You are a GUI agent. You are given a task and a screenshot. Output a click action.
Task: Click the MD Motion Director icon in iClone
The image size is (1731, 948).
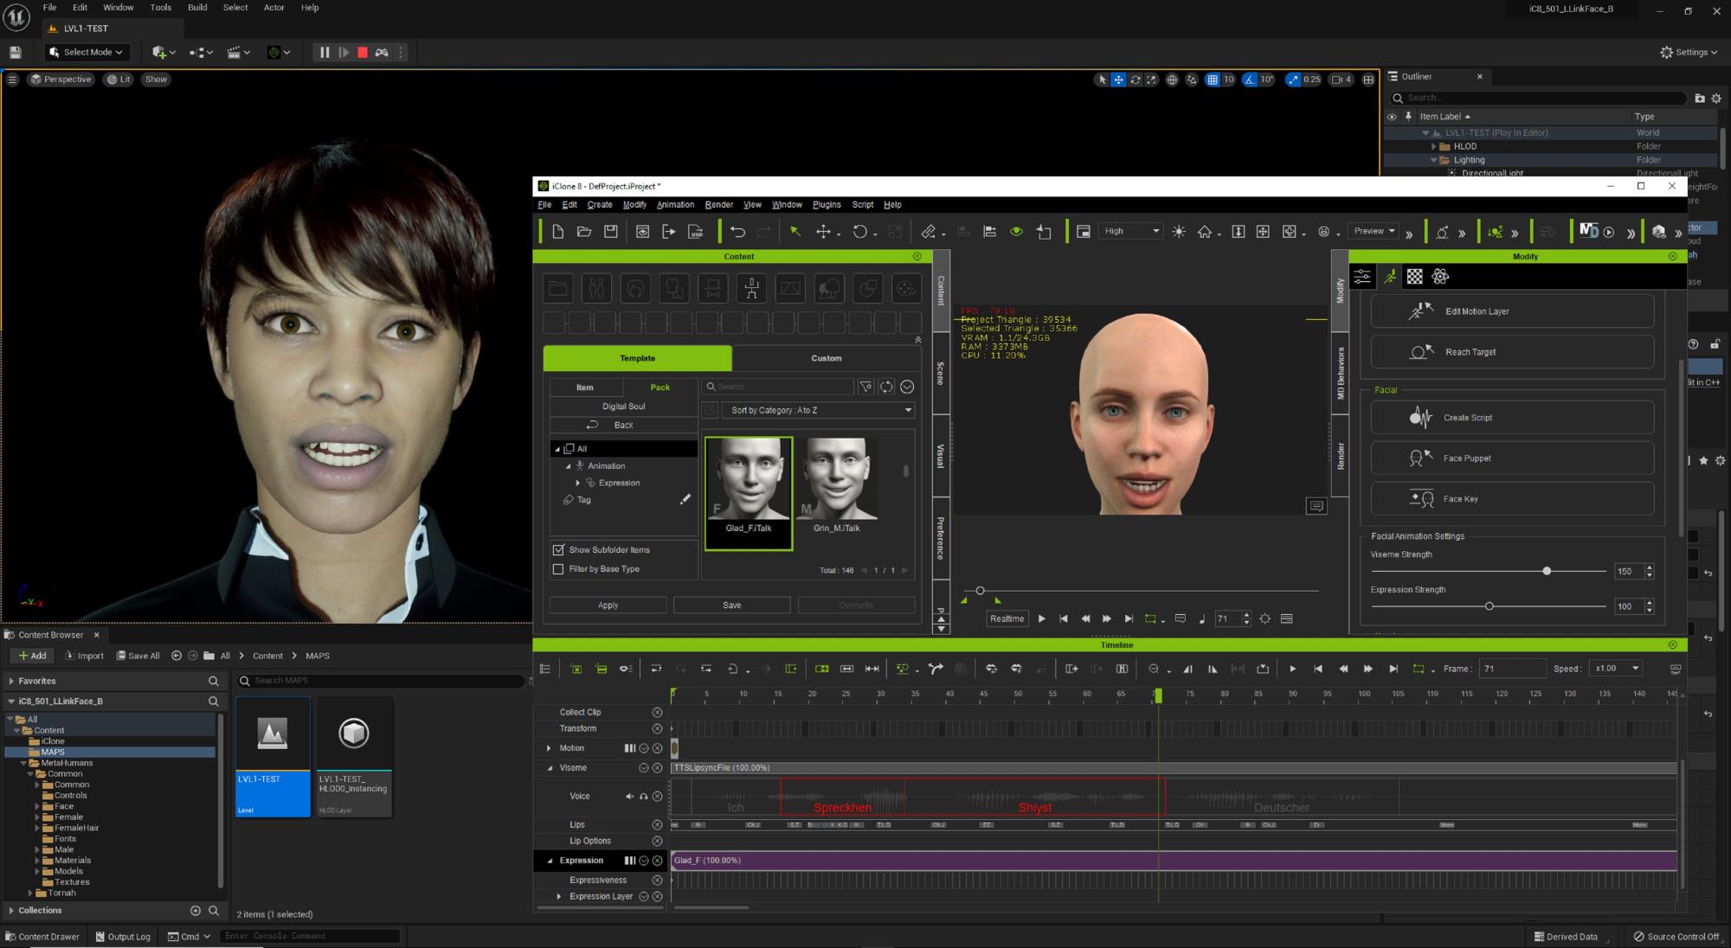[x=1588, y=231]
